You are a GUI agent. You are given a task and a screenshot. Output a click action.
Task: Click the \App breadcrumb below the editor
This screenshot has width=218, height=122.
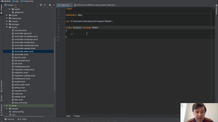point(68,116)
